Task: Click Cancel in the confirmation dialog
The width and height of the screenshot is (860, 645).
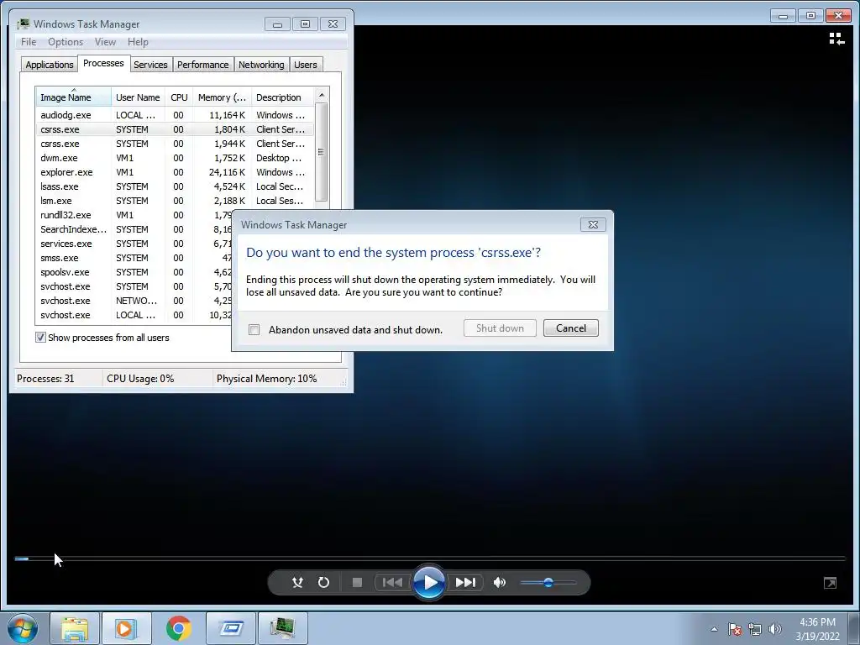Action: 570,328
